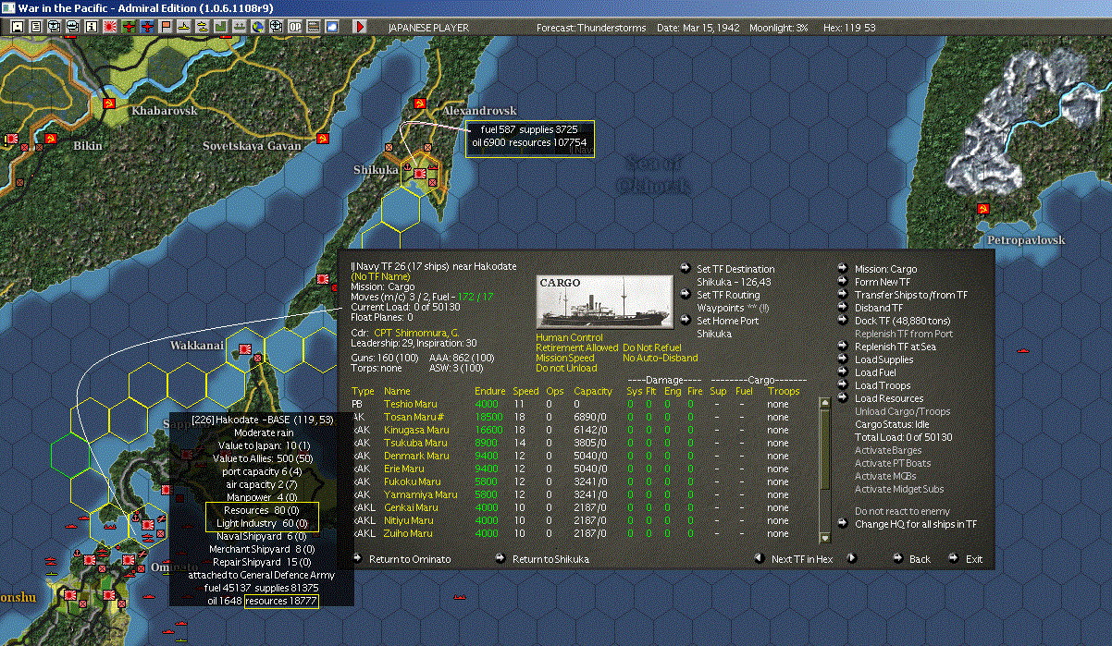1112x646 pixels.
Task: Select Dock TF (48,880 tons)
Action: [x=901, y=321]
